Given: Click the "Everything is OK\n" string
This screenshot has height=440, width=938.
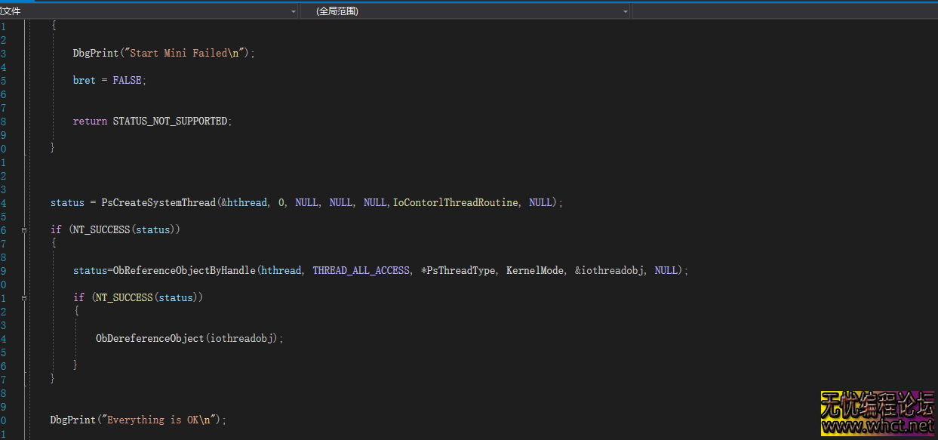Looking at the screenshot, I should pos(161,420).
